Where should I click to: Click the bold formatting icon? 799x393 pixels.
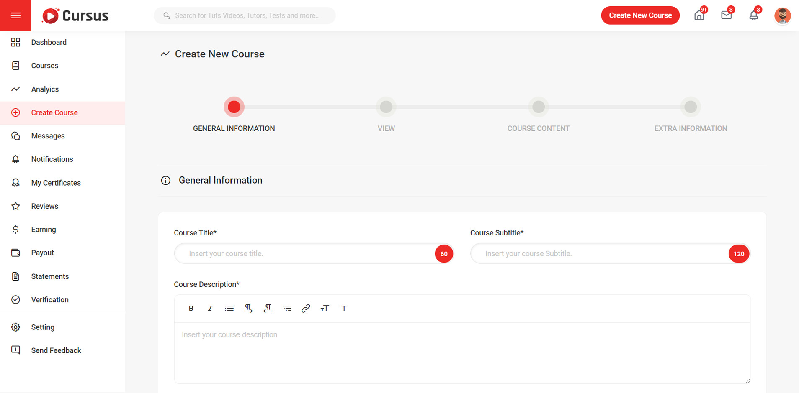pos(191,308)
